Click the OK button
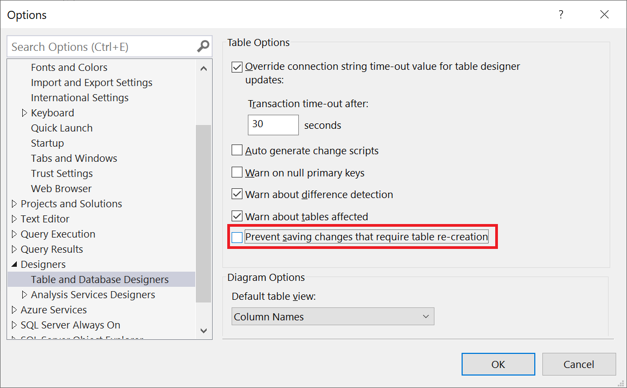This screenshot has width=627, height=388. point(498,364)
